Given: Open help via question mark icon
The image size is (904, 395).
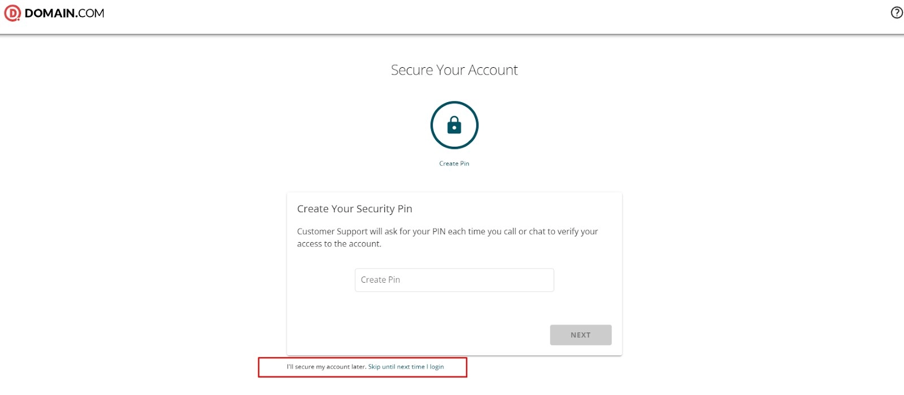Looking at the screenshot, I should (897, 12).
